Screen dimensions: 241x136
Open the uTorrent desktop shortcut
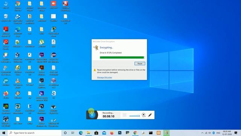[42, 43]
